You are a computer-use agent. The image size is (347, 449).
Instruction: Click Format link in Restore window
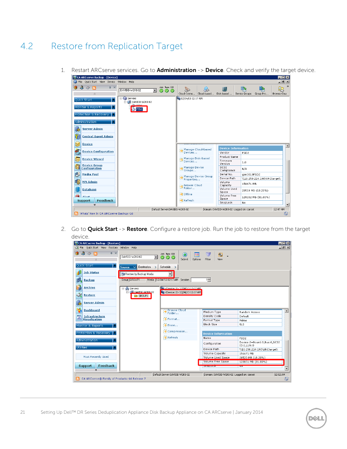(x=173, y=319)
